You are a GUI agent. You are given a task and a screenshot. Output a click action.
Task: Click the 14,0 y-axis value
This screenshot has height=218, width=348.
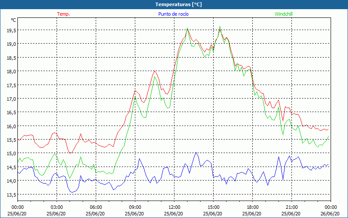point(11,181)
